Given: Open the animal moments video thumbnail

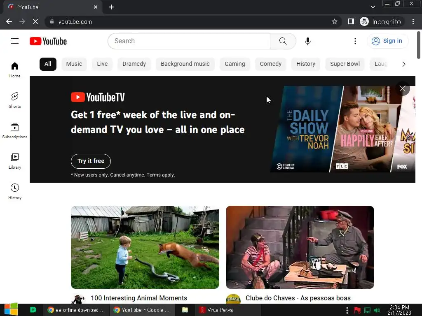Looking at the screenshot, I should pos(145,247).
